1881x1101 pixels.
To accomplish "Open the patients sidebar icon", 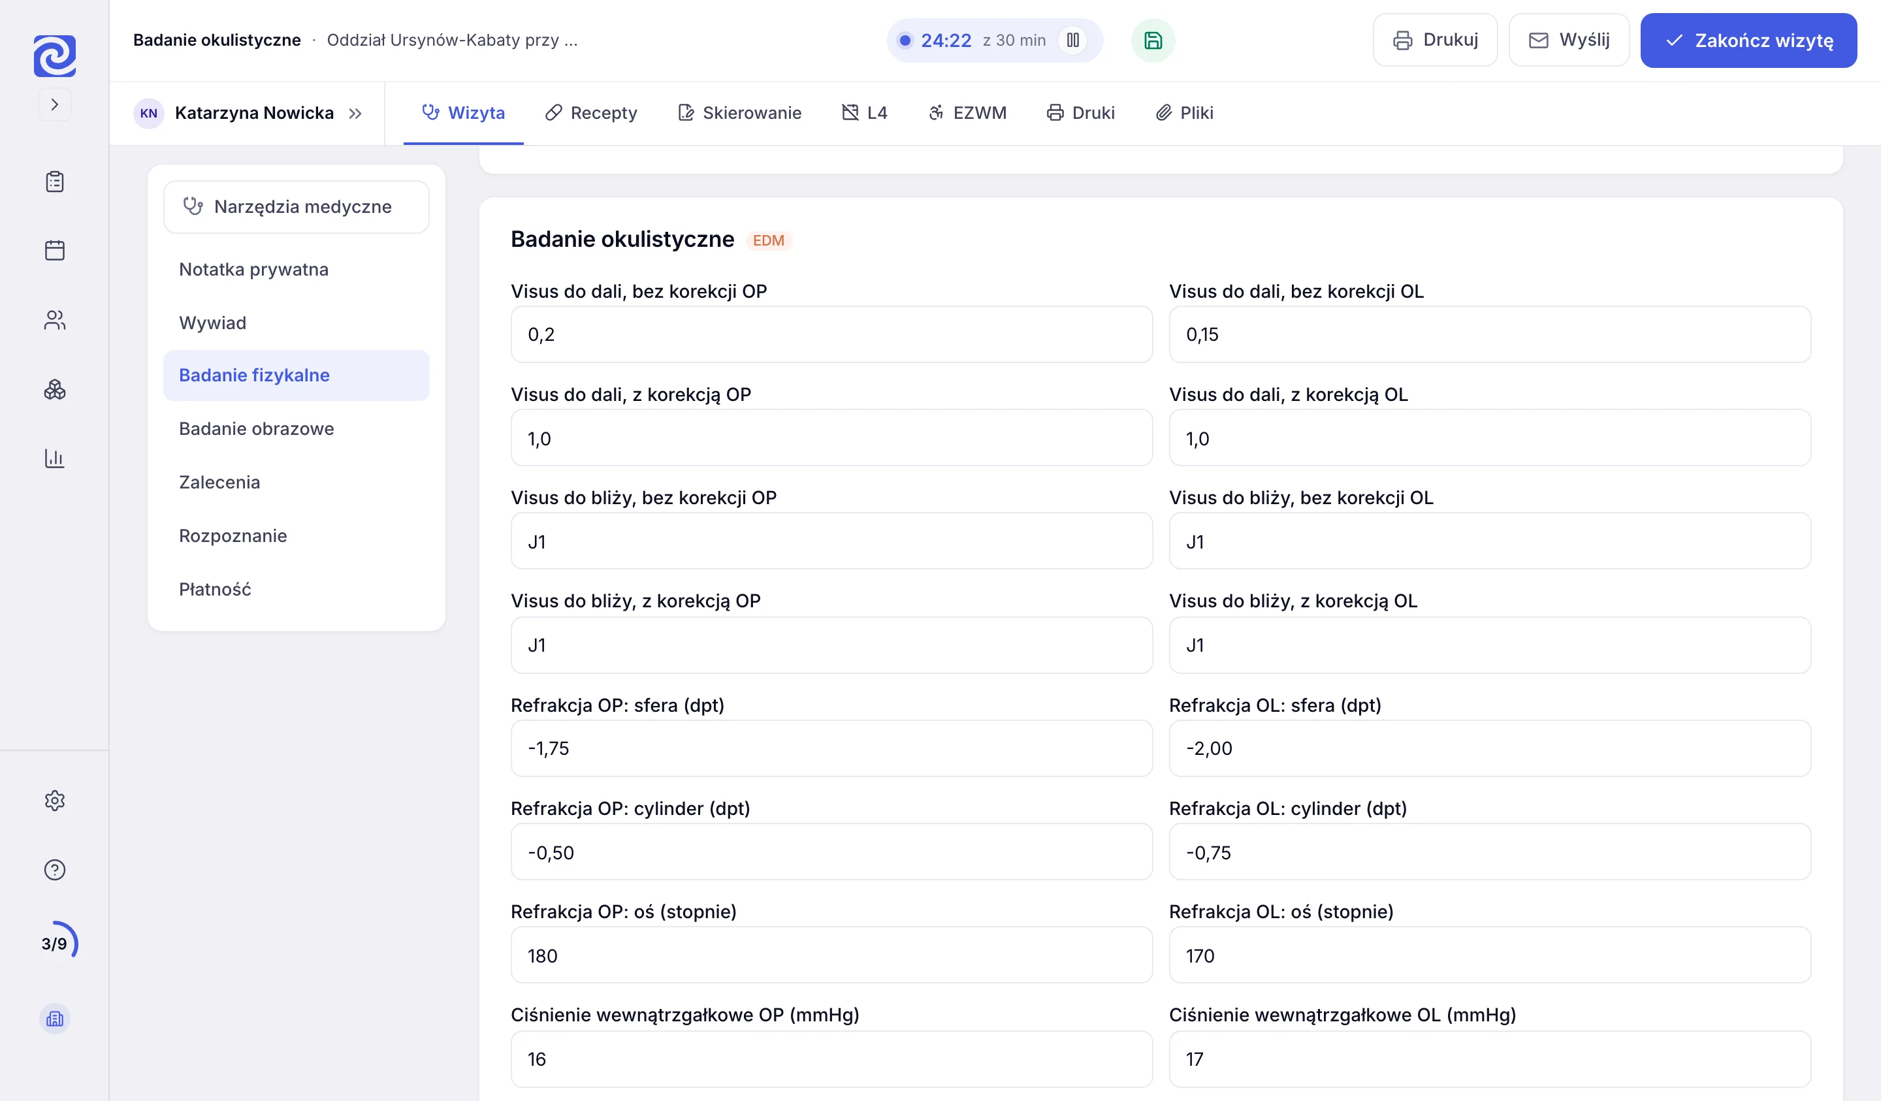I will (54, 320).
